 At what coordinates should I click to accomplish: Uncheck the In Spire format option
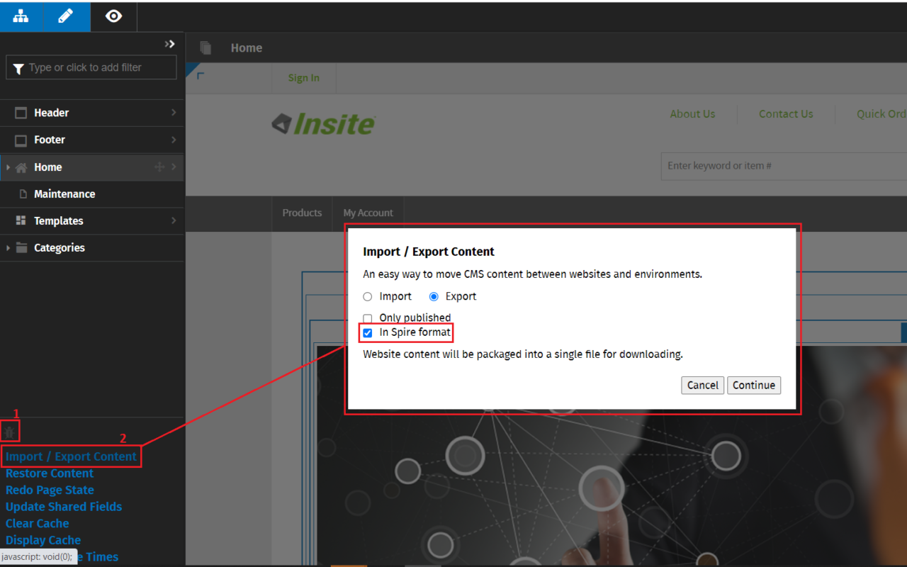pos(367,332)
